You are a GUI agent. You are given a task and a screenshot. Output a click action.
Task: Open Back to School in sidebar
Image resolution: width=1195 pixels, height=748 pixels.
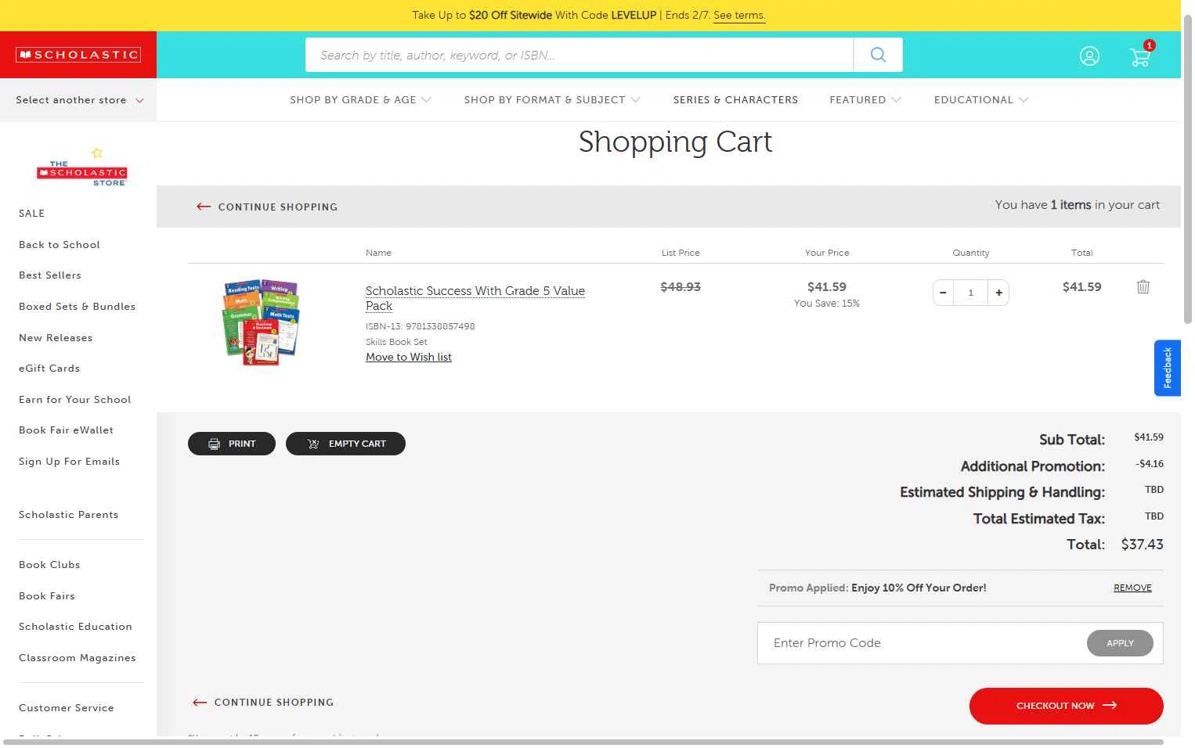pos(60,245)
